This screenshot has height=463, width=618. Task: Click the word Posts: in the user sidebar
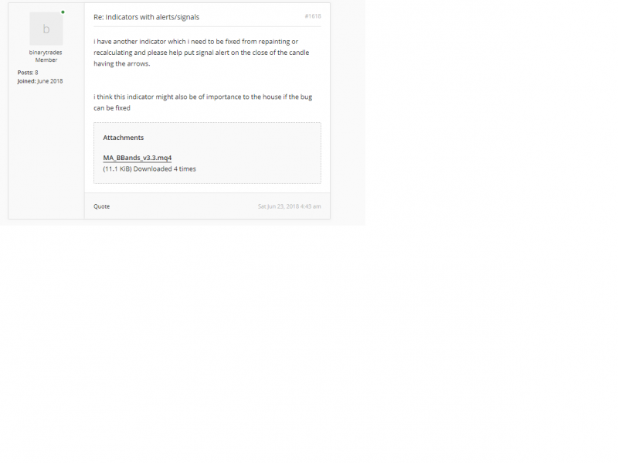25,73
